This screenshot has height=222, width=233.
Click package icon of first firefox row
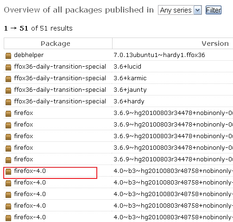(8, 114)
